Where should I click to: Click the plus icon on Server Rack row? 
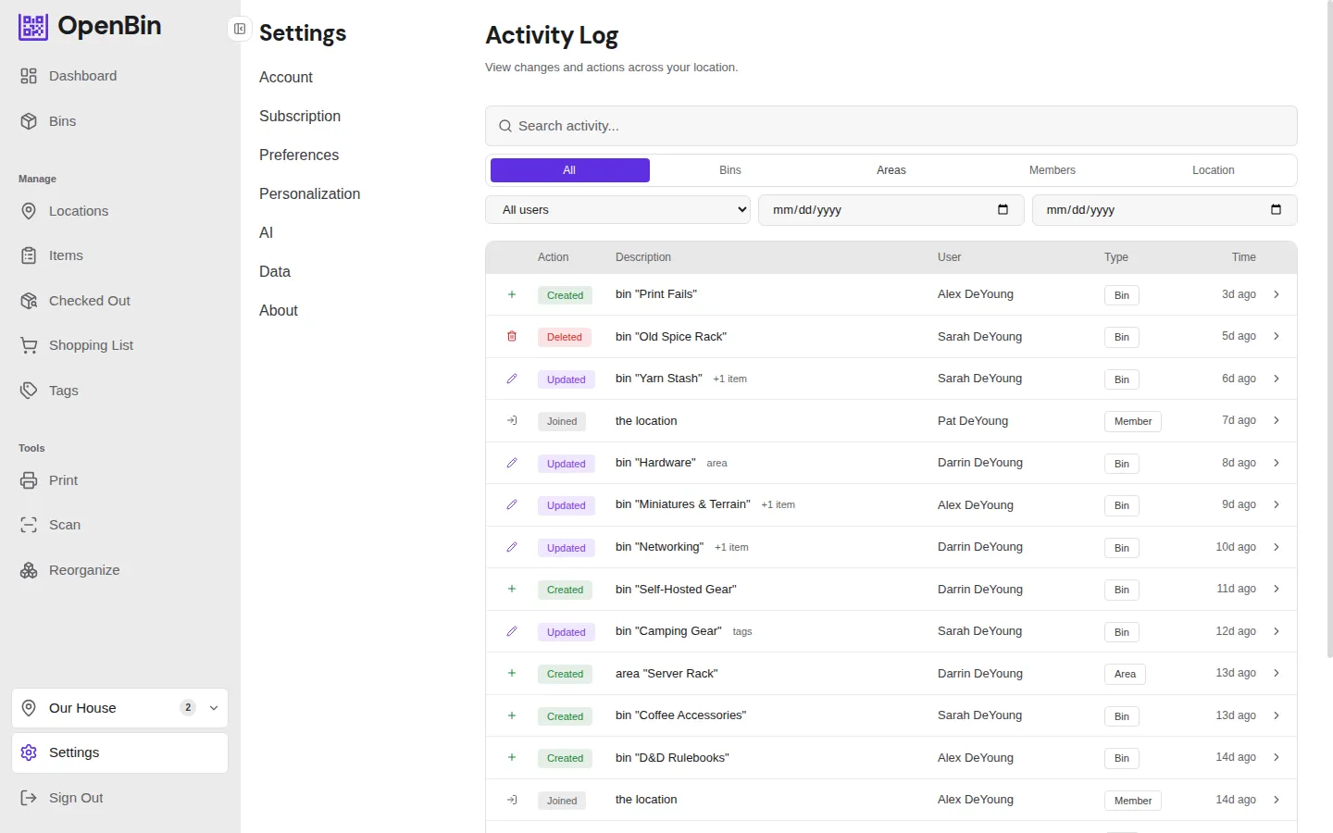tap(512, 673)
